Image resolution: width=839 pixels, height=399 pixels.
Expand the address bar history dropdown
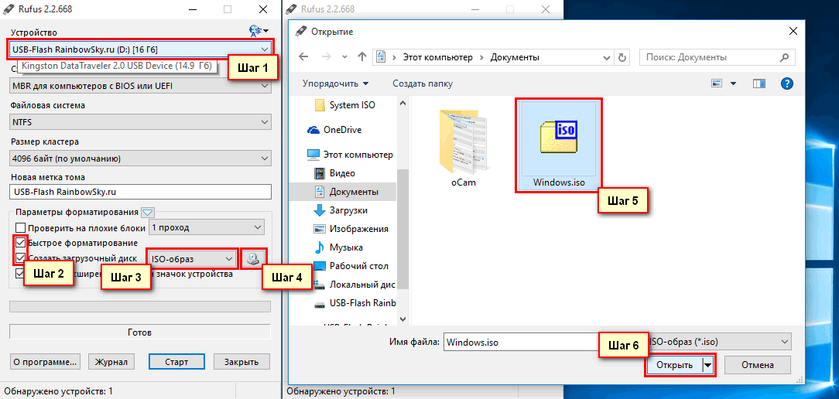click(x=607, y=57)
